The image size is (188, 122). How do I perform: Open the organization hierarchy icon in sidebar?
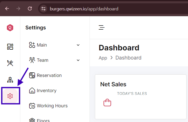[x=10, y=80]
